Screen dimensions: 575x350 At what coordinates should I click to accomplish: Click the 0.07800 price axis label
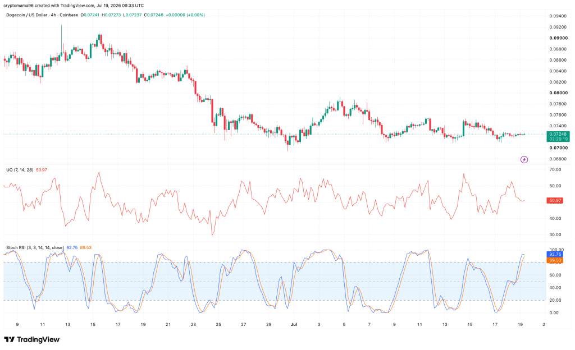pos(558,104)
